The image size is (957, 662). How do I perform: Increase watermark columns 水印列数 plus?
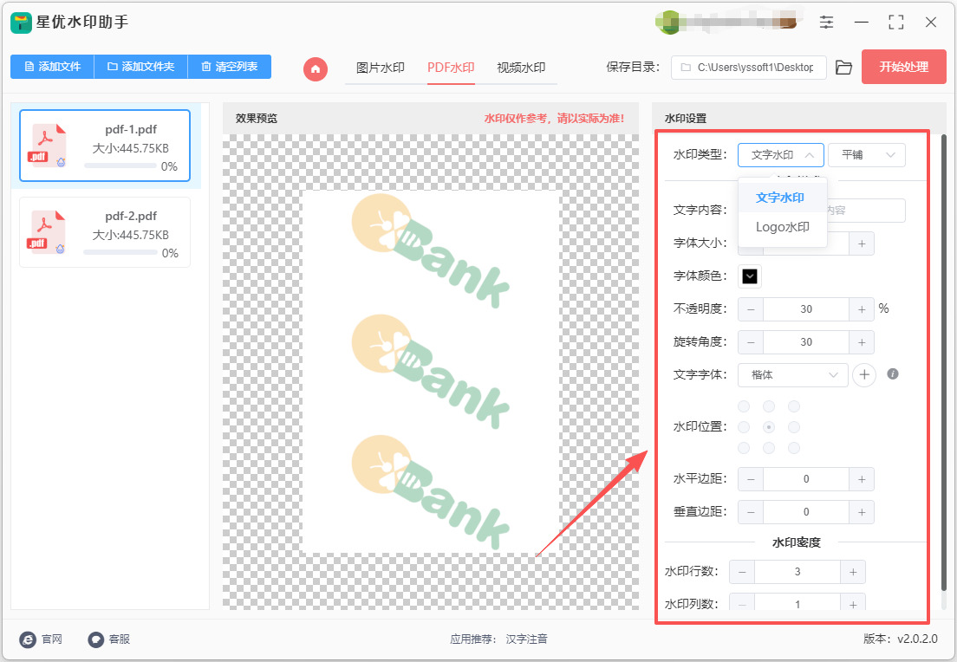(x=853, y=604)
